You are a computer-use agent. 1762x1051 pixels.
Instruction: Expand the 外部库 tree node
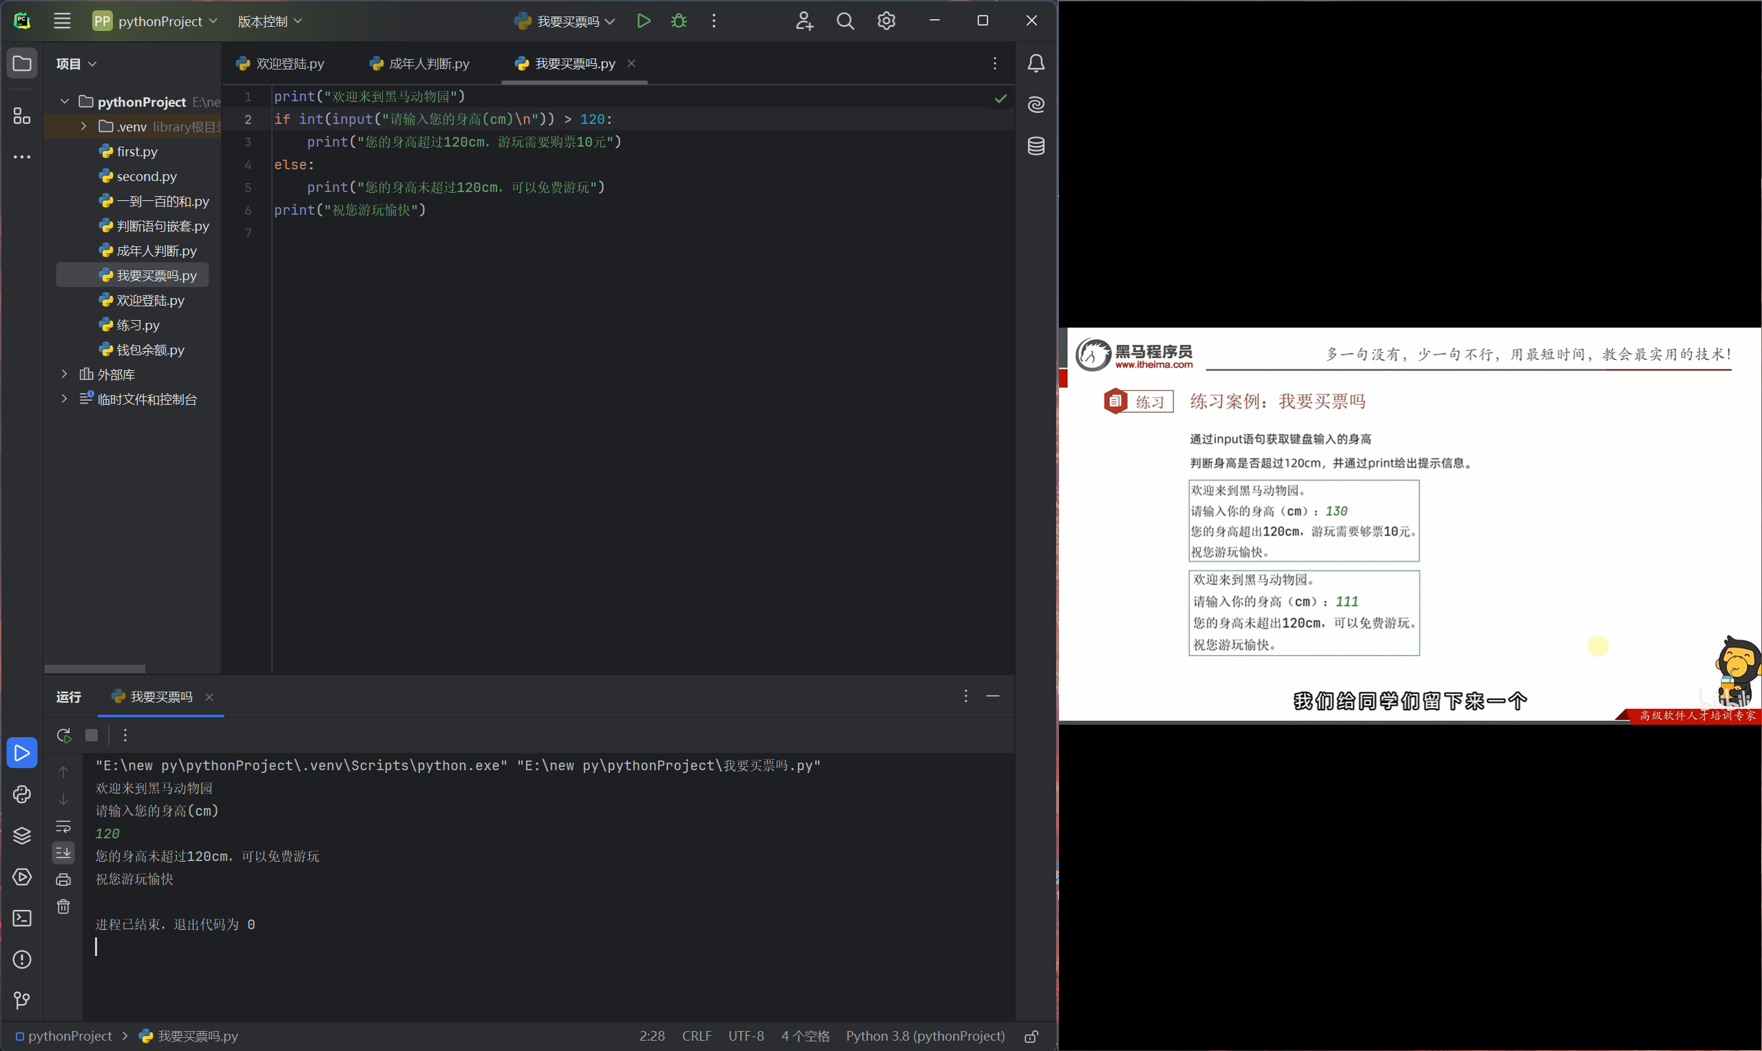[x=64, y=374]
